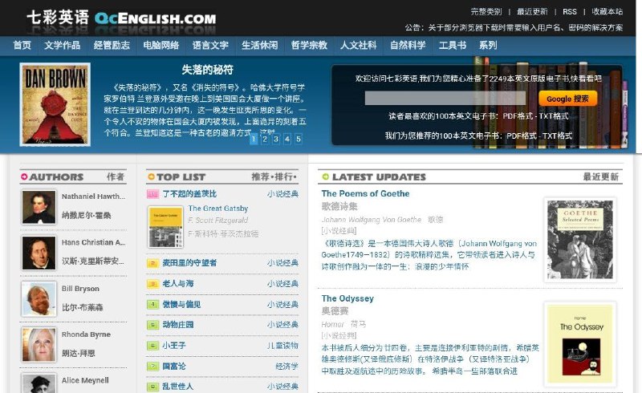The height and width of the screenshot is (393, 642).
Task: Open the 工具书 nav category
Action: click(x=453, y=46)
